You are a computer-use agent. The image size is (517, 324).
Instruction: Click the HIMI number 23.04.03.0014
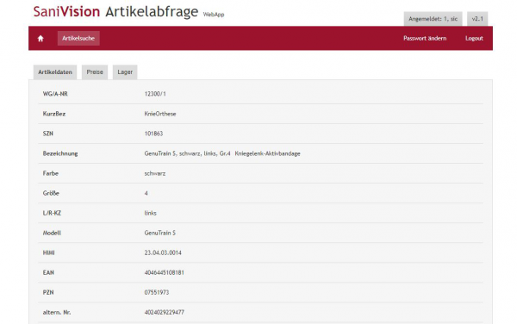point(163,252)
